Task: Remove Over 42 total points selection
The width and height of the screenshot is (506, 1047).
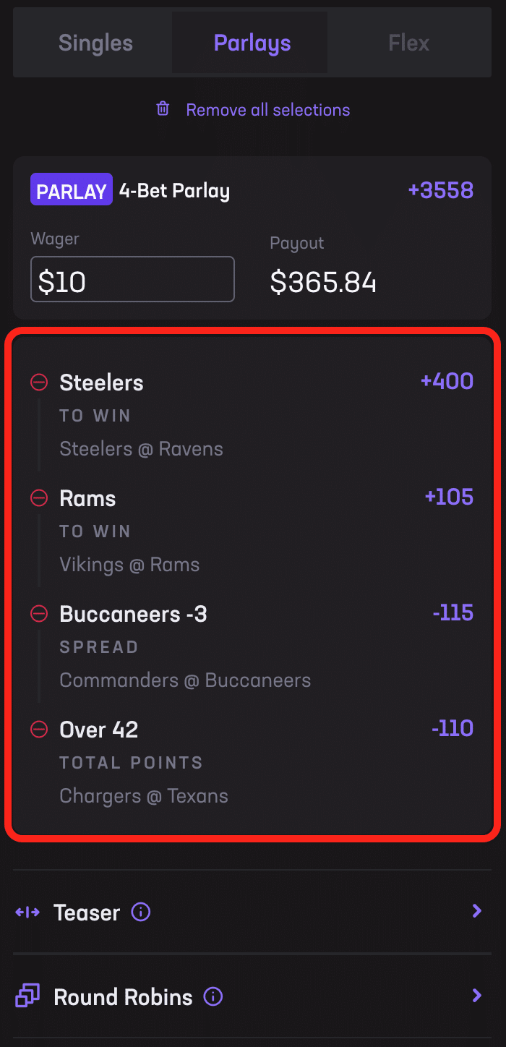Action: (x=39, y=730)
